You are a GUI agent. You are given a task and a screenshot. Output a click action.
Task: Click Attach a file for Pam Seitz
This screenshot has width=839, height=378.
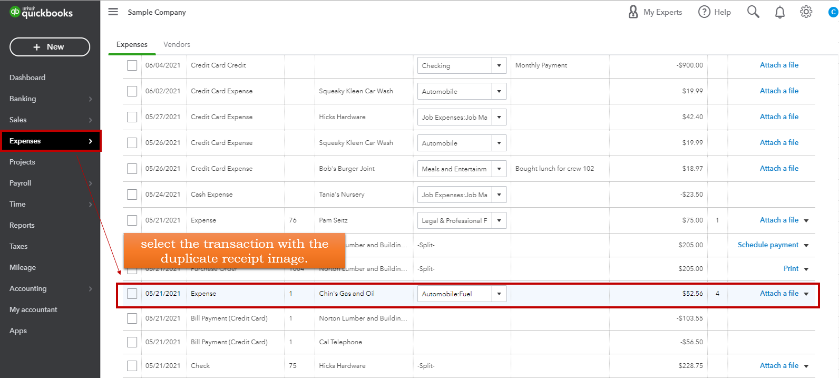(x=779, y=220)
